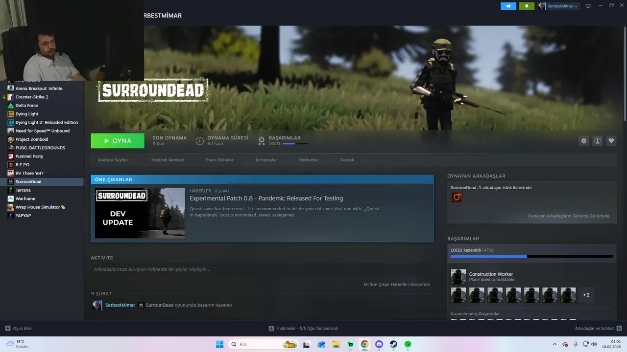Image resolution: width=627 pixels, height=352 pixels.
Task: Click the Dying Light game icon
Action: pos(11,114)
